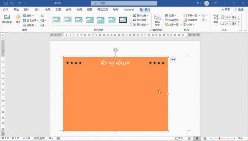Click the Alt Text (替换文字) button
This screenshot has height=141, width=248.
(x=157, y=20)
